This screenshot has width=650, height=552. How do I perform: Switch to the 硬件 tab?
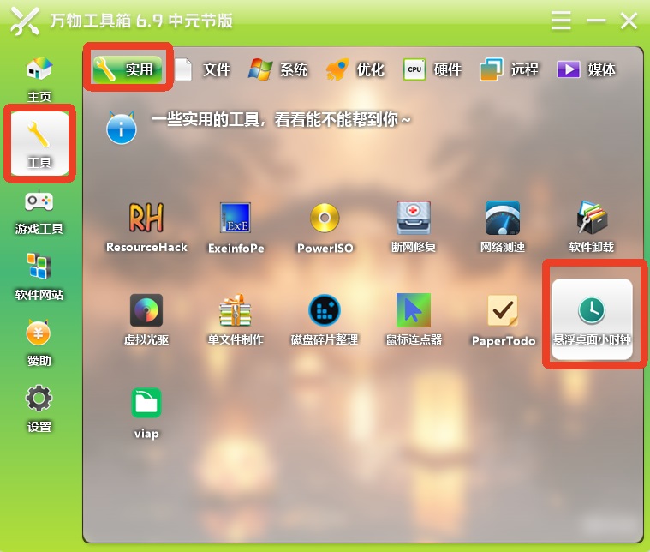tap(432, 69)
